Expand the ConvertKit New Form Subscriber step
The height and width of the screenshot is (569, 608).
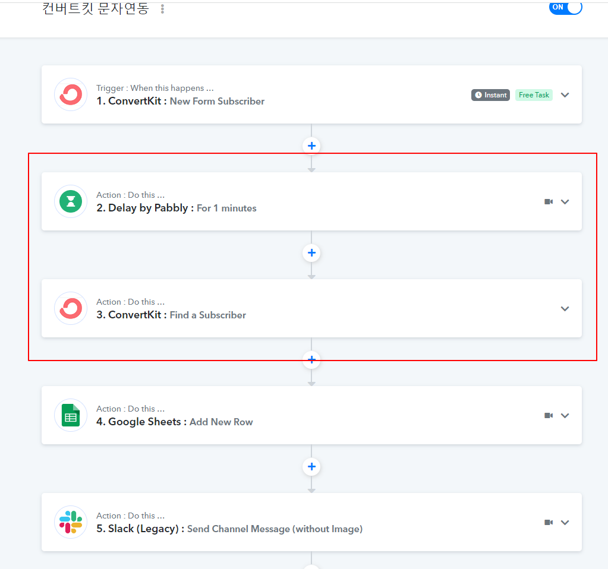click(x=565, y=95)
